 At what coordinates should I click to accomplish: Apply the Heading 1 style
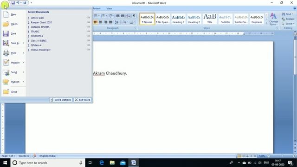(178, 19)
